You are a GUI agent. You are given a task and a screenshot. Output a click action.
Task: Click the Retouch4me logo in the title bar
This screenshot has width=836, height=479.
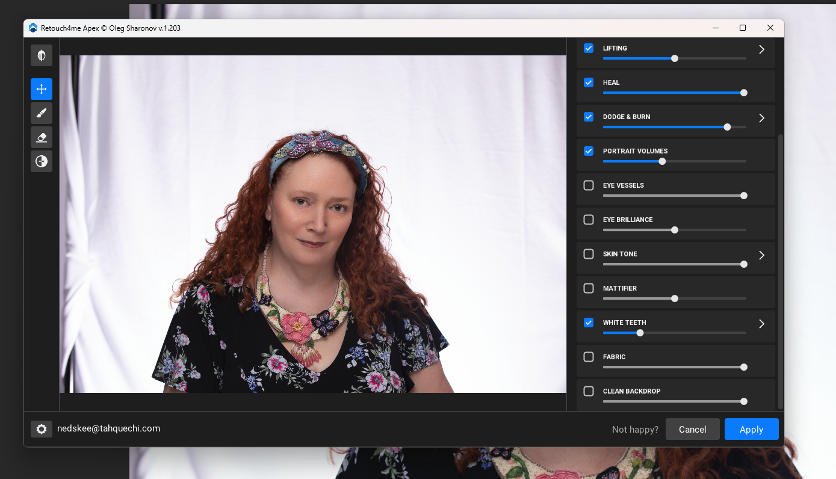pyautogui.click(x=33, y=28)
